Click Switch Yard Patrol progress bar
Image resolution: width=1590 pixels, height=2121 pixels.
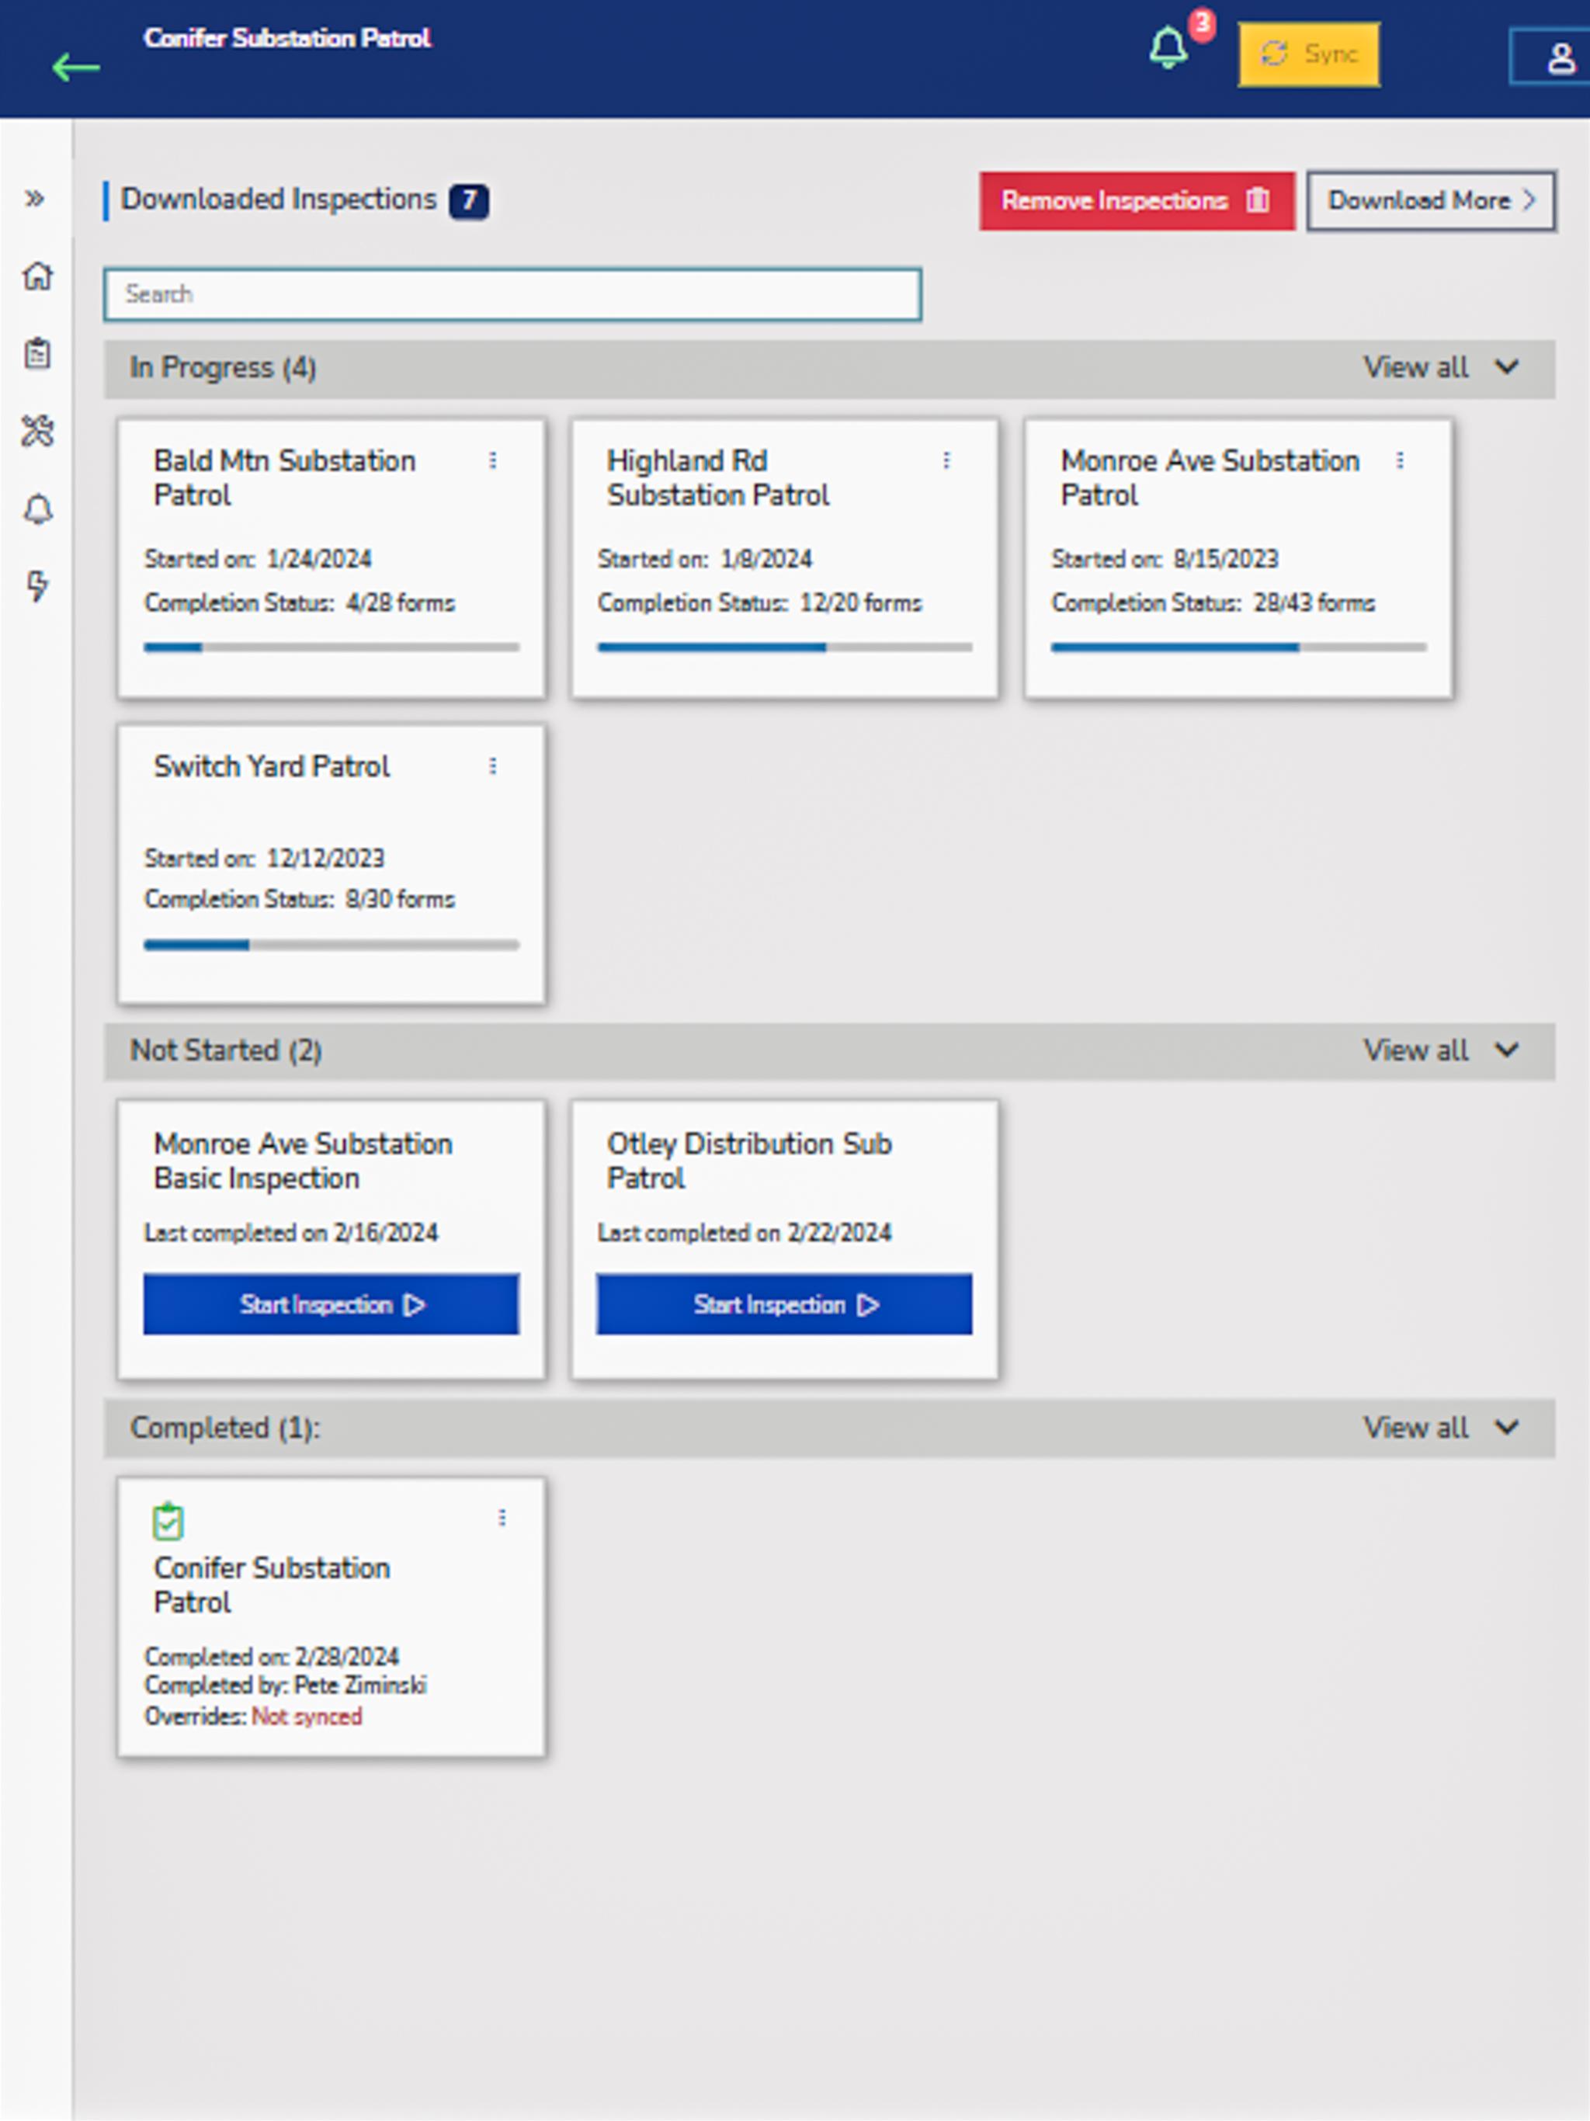[x=332, y=946]
